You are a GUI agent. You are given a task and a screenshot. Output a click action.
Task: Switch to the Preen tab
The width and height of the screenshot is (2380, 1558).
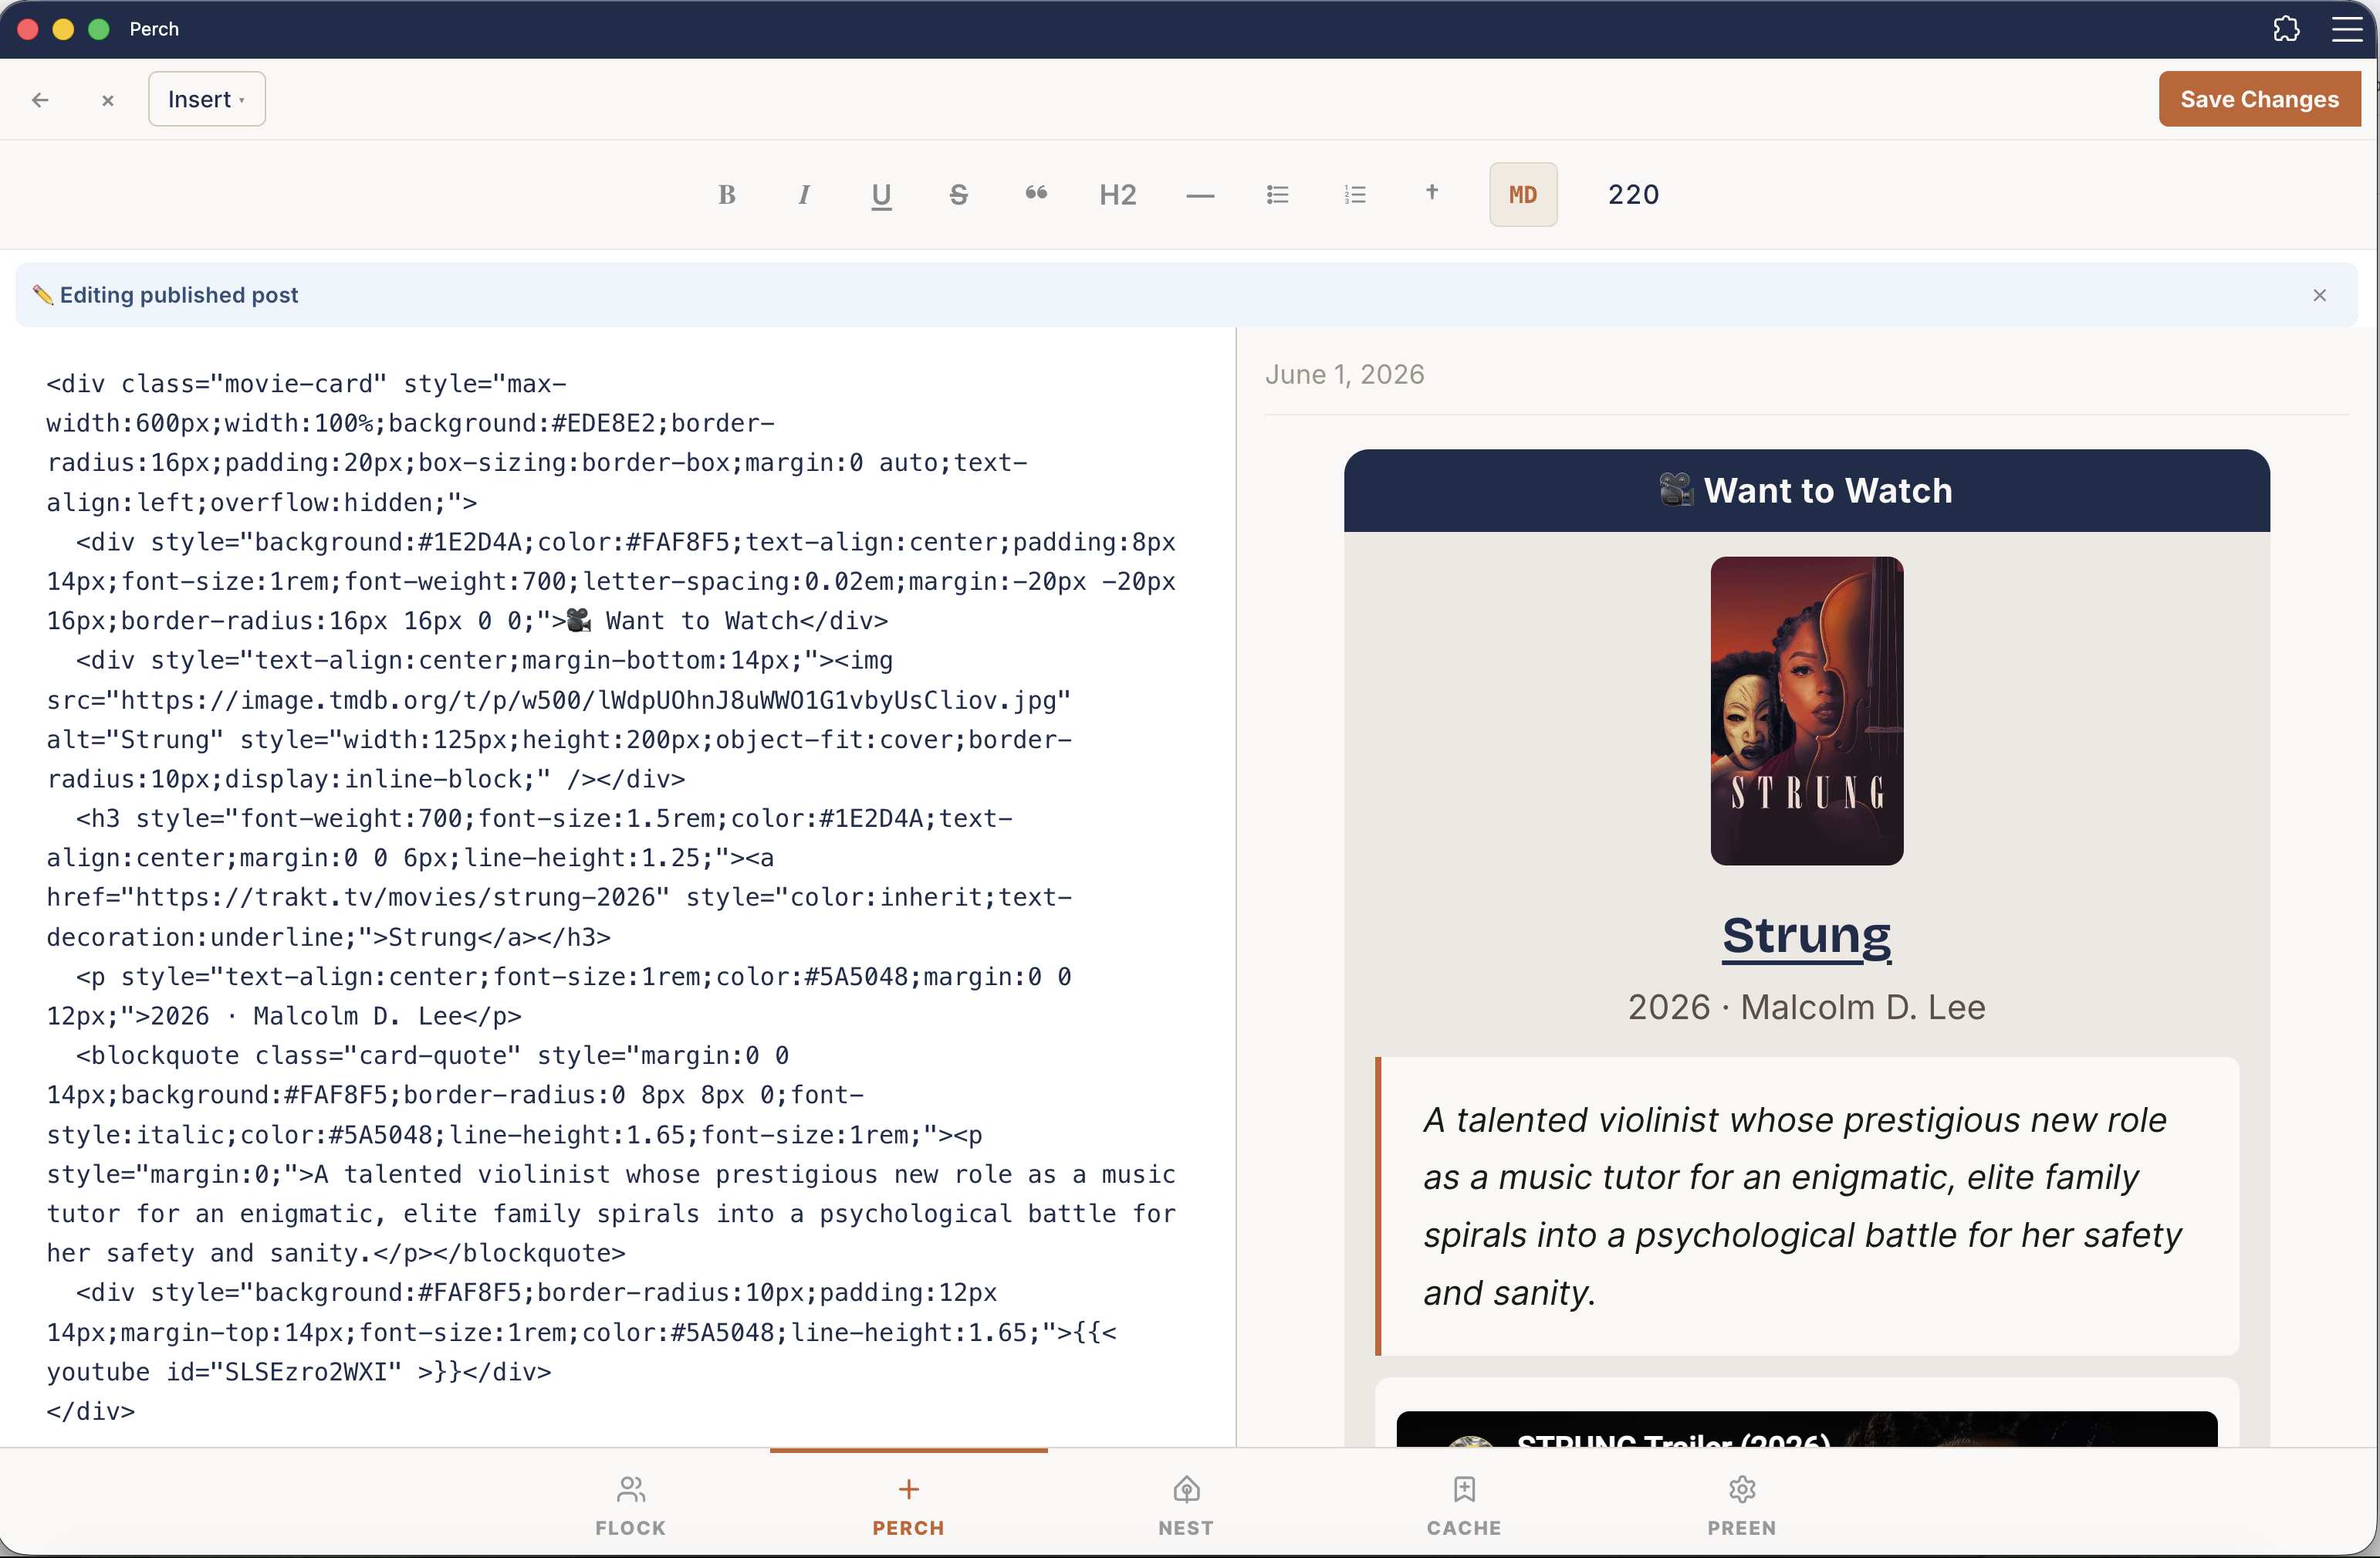coord(1742,1504)
